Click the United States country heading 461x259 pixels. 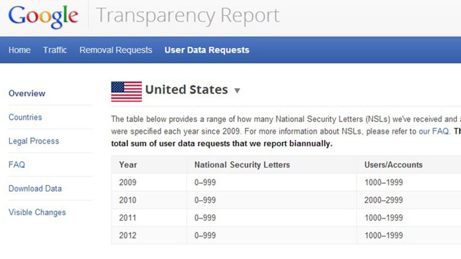(x=186, y=89)
